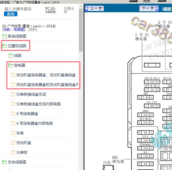172x170 pixels.
Task: Open 4 号继电器盒内部电路 document
Action: point(35,123)
